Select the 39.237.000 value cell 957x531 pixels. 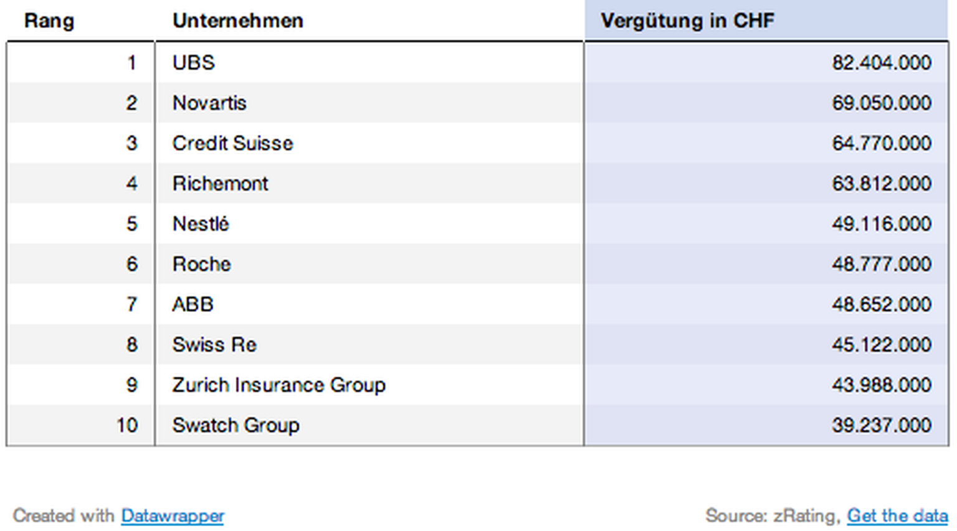point(881,425)
